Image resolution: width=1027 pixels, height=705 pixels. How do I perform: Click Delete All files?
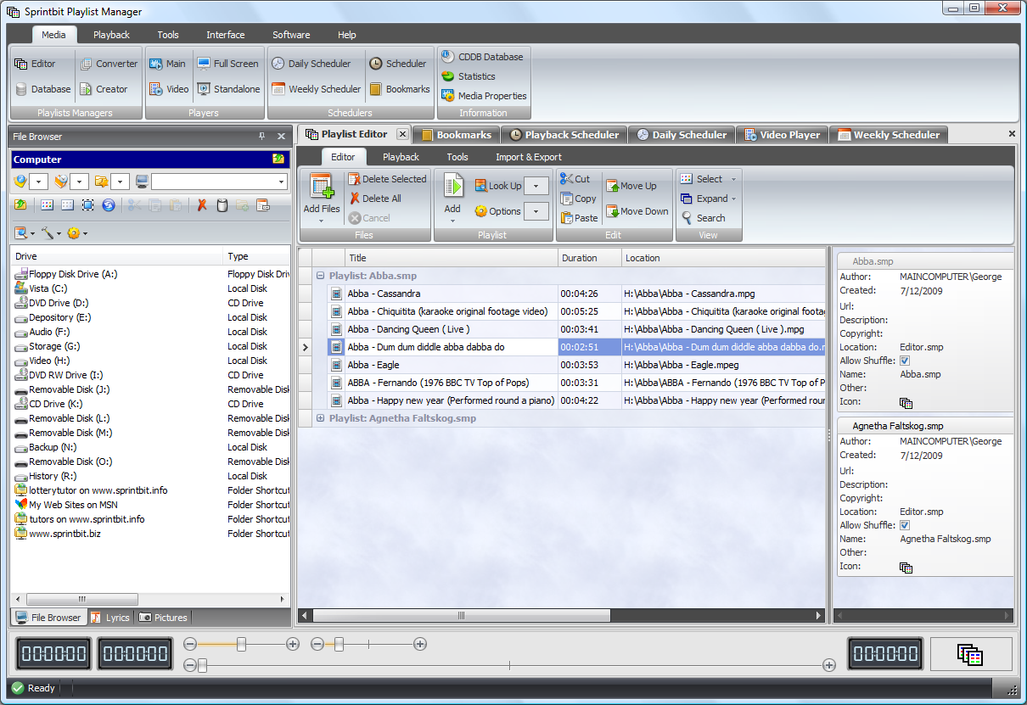[x=374, y=199]
